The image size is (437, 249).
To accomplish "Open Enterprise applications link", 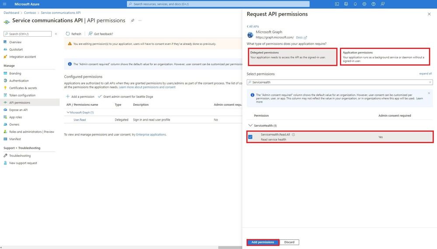I will coord(151,135).
